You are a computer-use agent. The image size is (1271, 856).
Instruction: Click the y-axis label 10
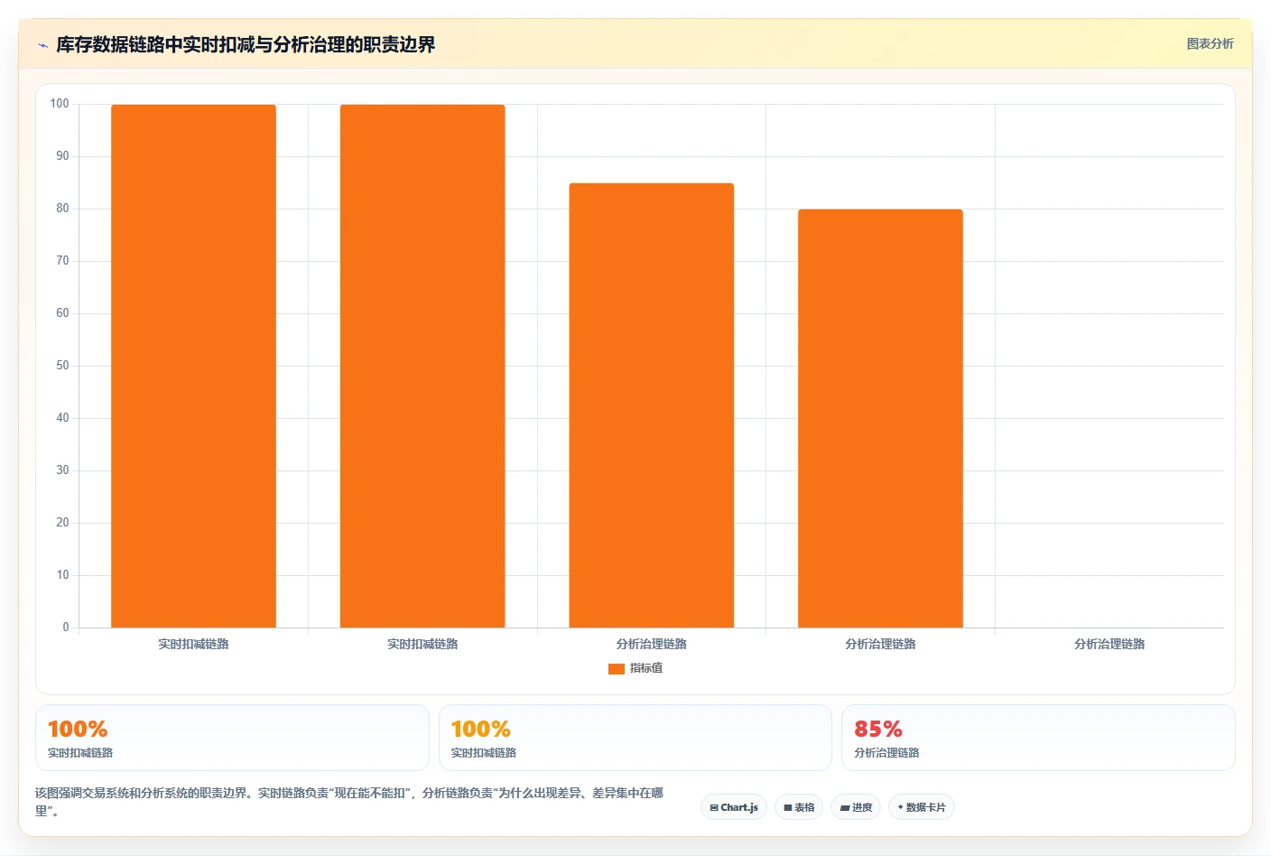(62, 575)
